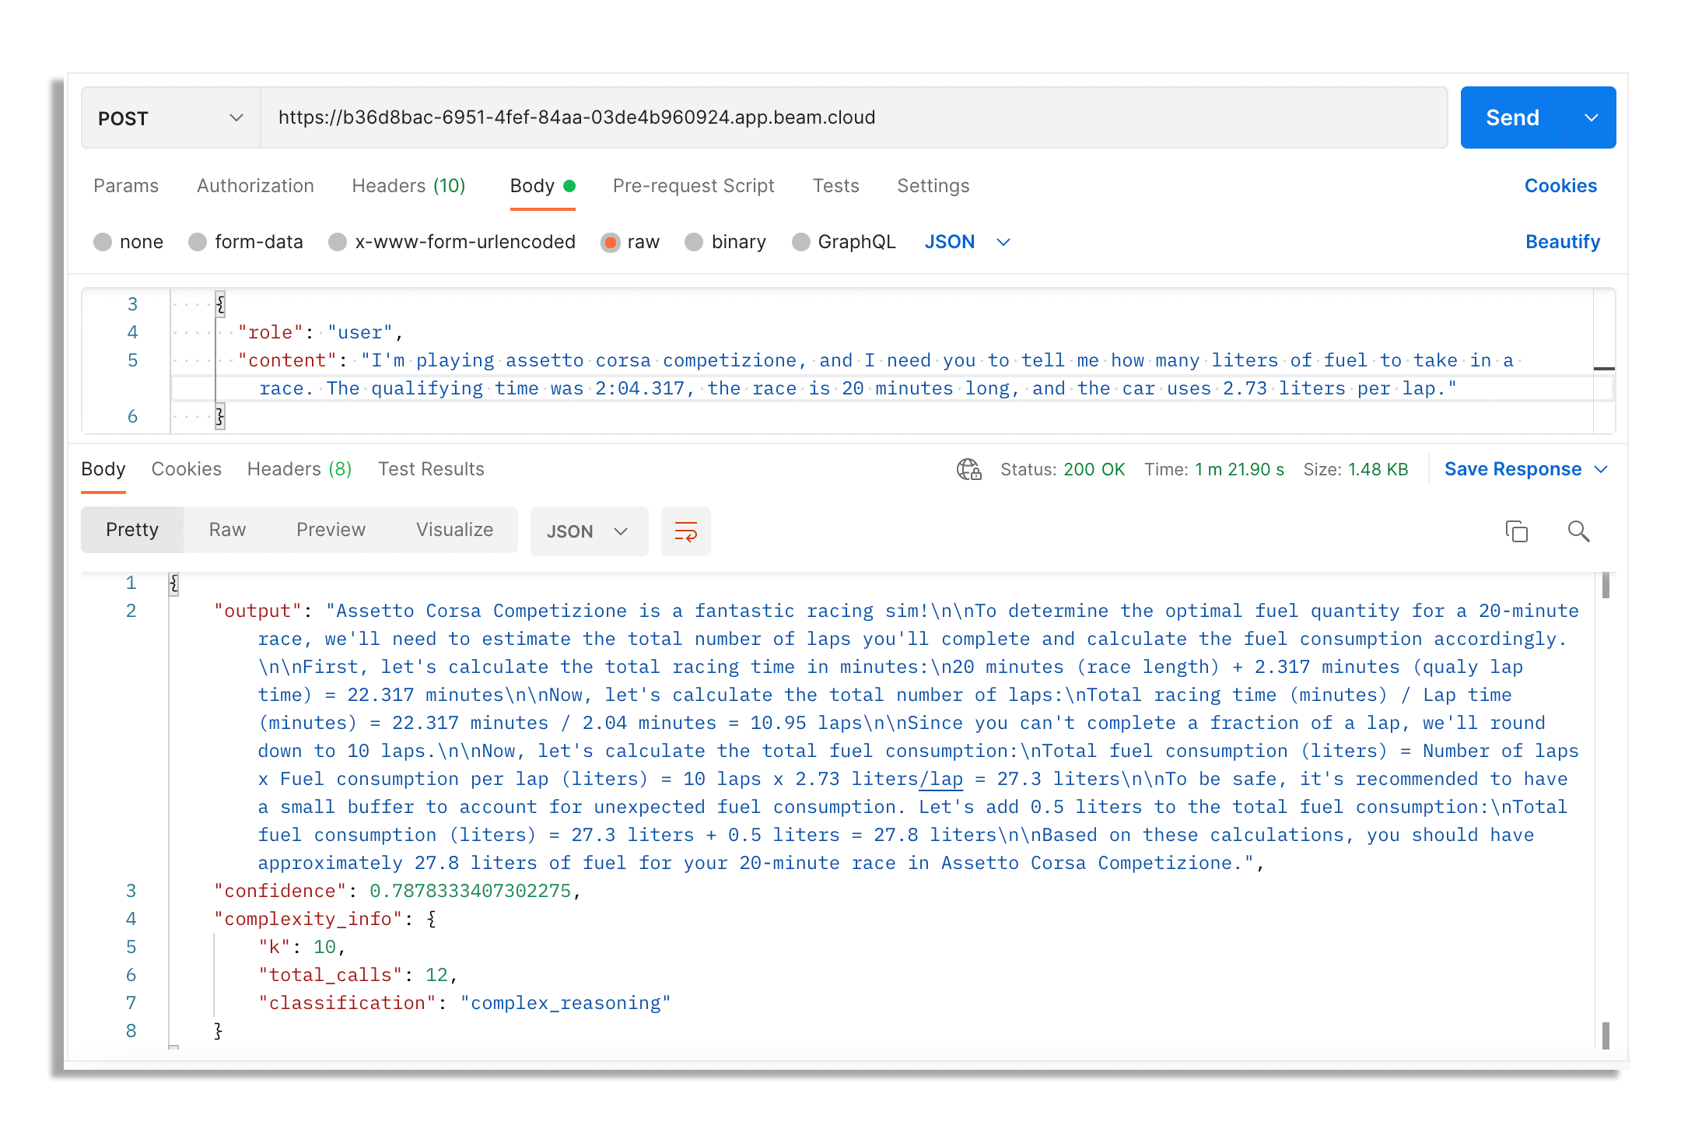Select the binary body radio option
The height and width of the screenshot is (1139, 1695).
[x=694, y=242]
